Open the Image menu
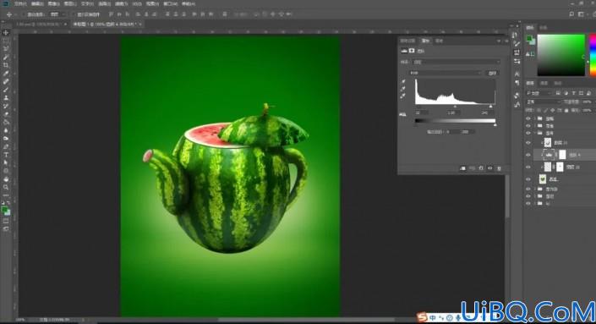This screenshot has height=324, width=596. (x=53, y=3)
